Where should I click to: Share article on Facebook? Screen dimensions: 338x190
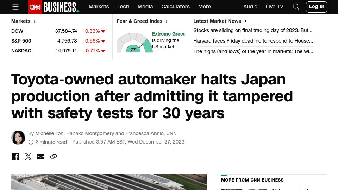(15, 157)
